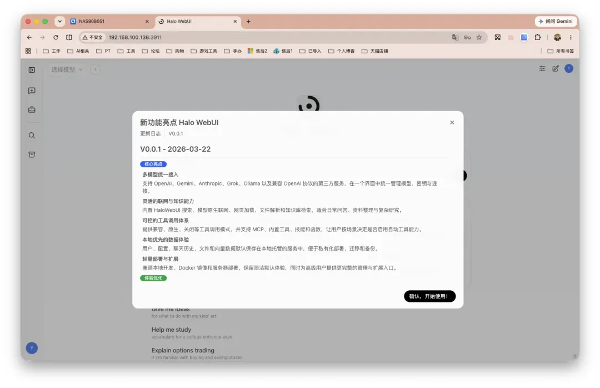Image resolution: width=600 pixels, height=388 pixels.
Task: Open the workspace briefcase icon
Action: [x=32, y=110]
